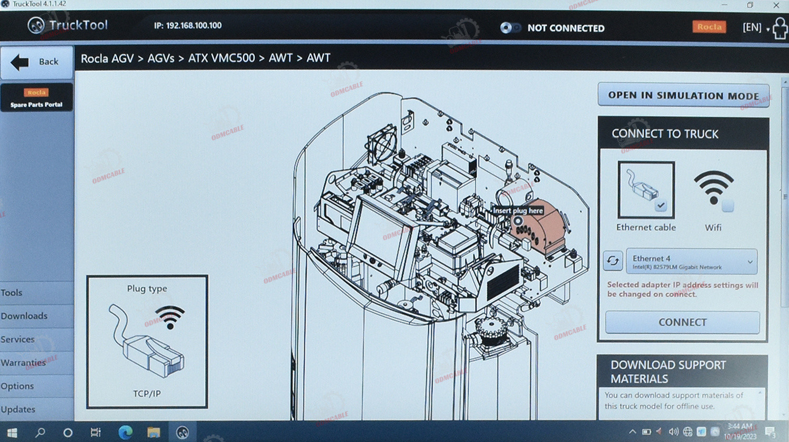Click the IP: 192.168.100.100 text
The height and width of the screenshot is (442, 789).
188,25
